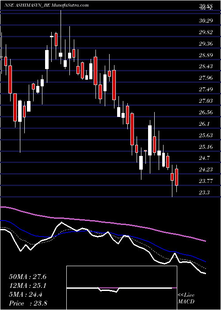Click the 12MA : 25.1 readout
Image resolution: width=221 pixels, height=310 pixels.
tap(27, 286)
